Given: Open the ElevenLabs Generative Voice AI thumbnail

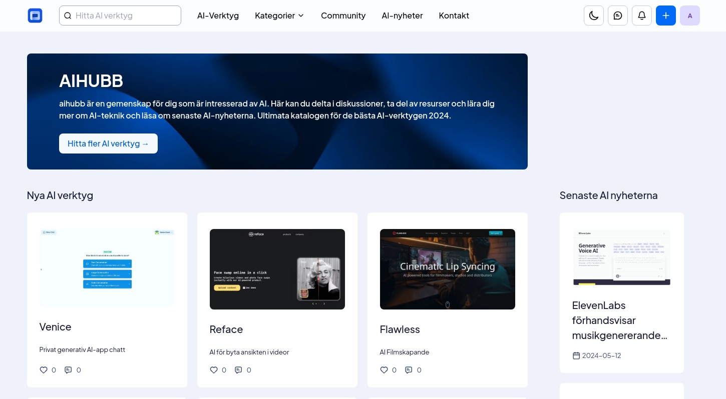Looking at the screenshot, I should point(622,257).
